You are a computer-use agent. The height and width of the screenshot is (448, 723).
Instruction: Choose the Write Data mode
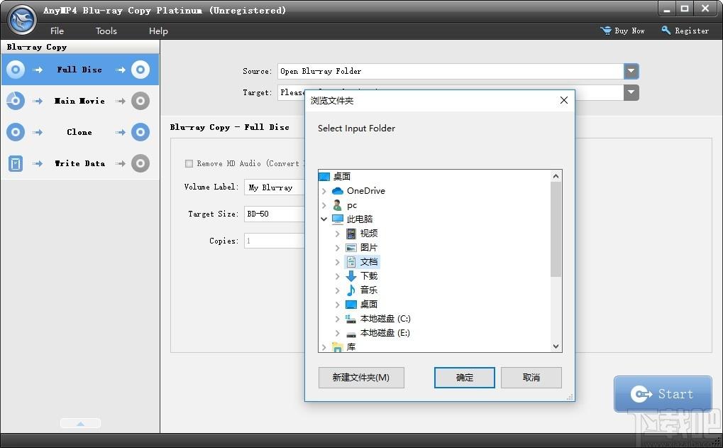tap(79, 164)
